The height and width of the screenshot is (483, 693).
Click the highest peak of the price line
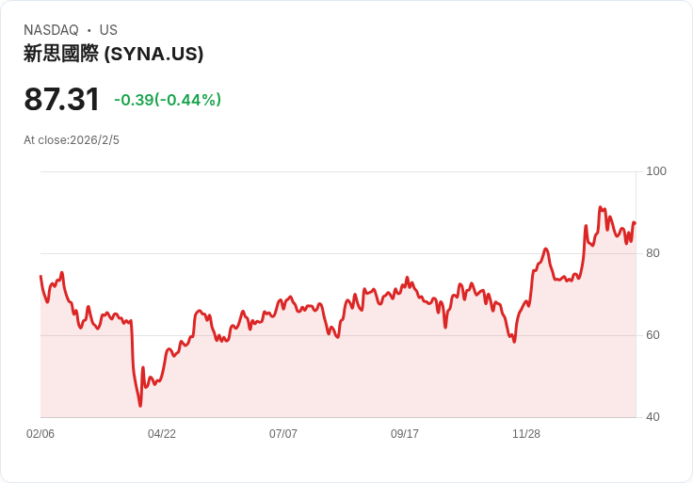600,207
